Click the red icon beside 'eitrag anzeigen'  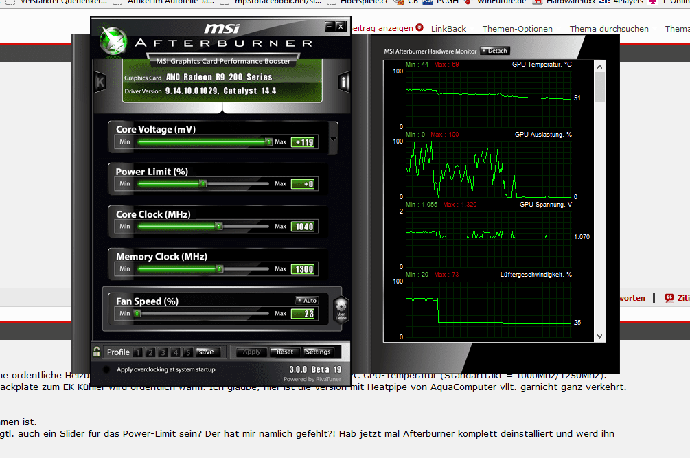pos(419,27)
